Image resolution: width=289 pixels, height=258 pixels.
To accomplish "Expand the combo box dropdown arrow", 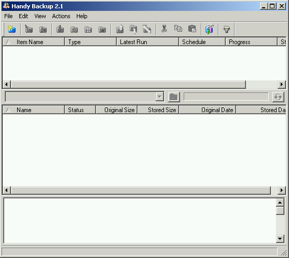I will pos(160,97).
